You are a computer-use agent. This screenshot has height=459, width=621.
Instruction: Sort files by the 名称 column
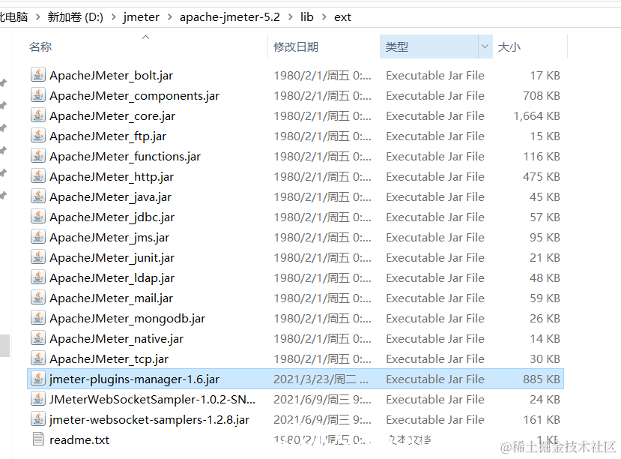[x=40, y=46]
